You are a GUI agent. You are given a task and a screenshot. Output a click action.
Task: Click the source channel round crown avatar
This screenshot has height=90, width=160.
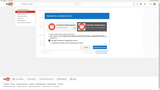52,27
